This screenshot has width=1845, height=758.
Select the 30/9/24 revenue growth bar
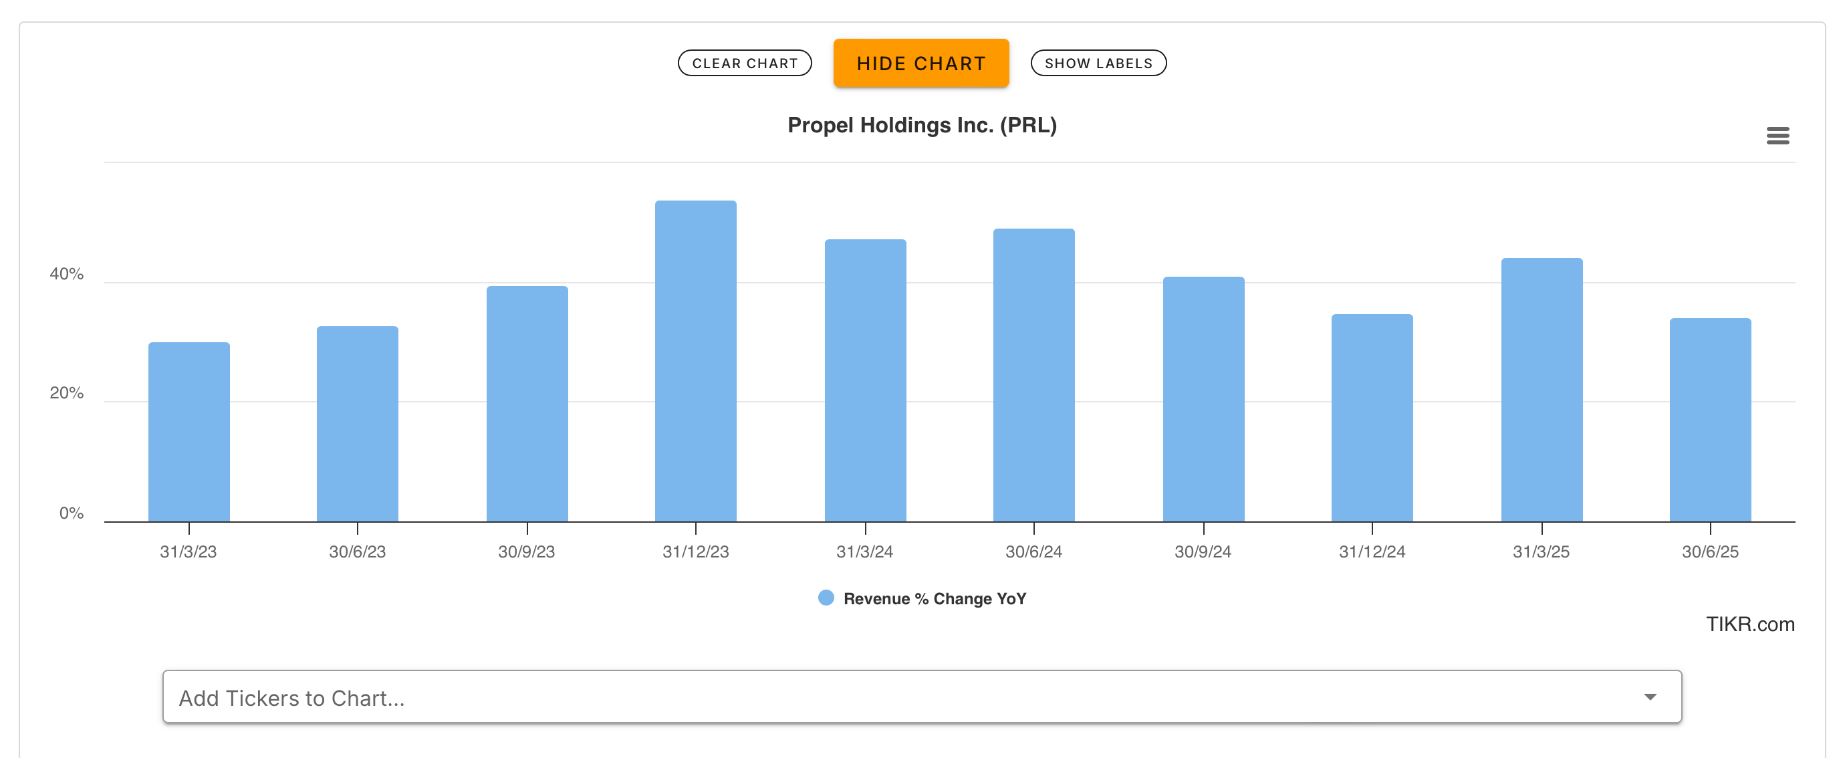(x=1203, y=399)
